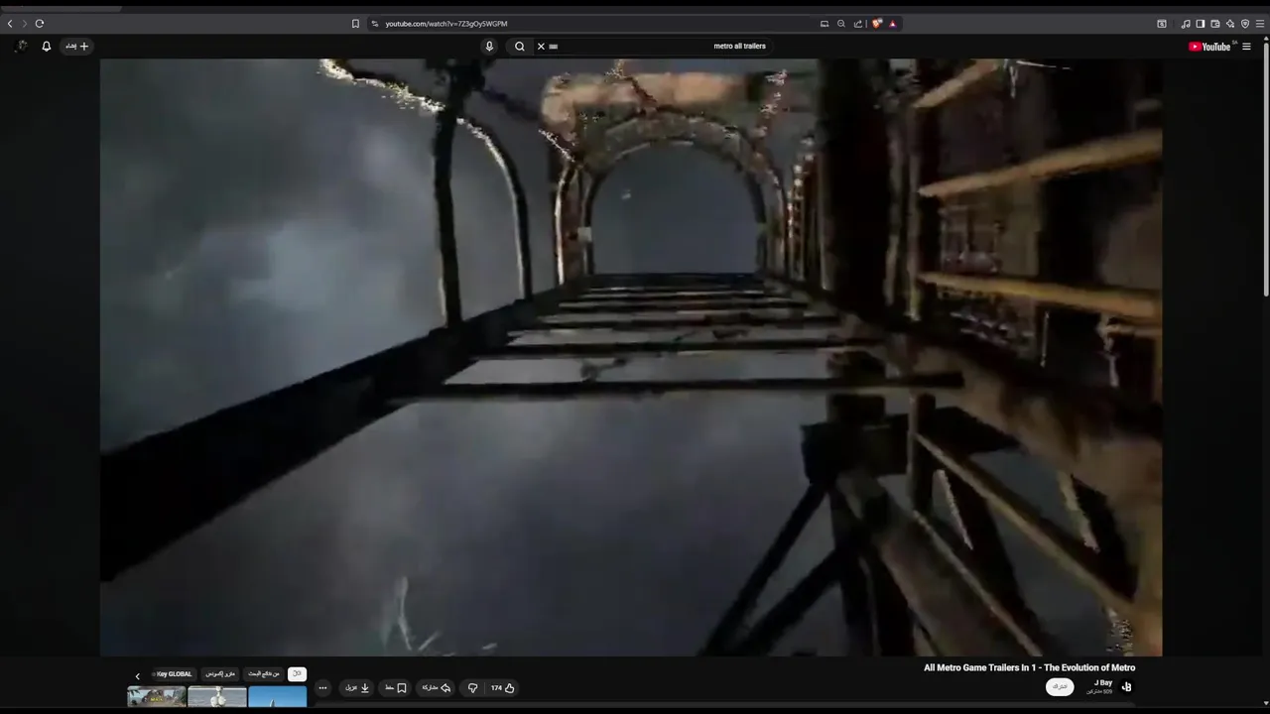Click the J Bay channel avatar

(1126, 686)
